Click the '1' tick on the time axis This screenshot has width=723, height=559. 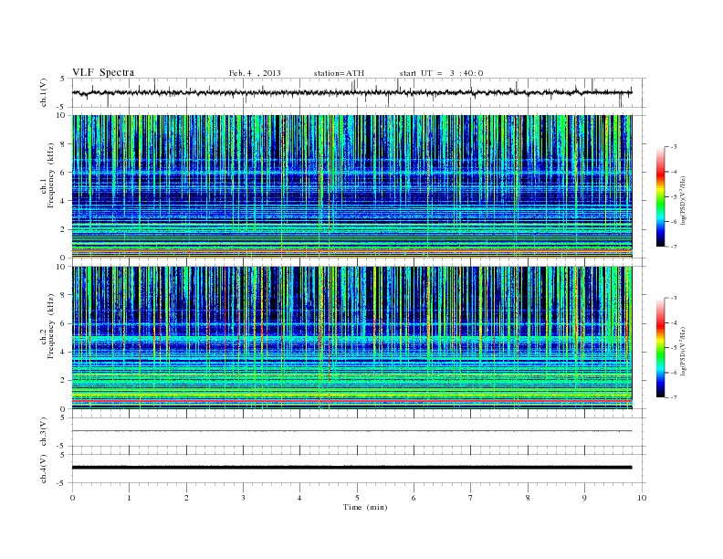click(129, 498)
